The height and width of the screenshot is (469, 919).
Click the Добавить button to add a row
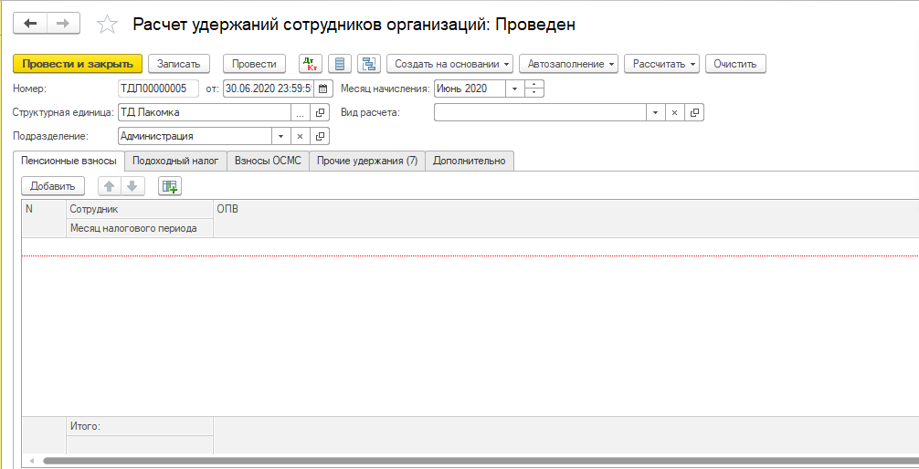click(x=53, y=186)
